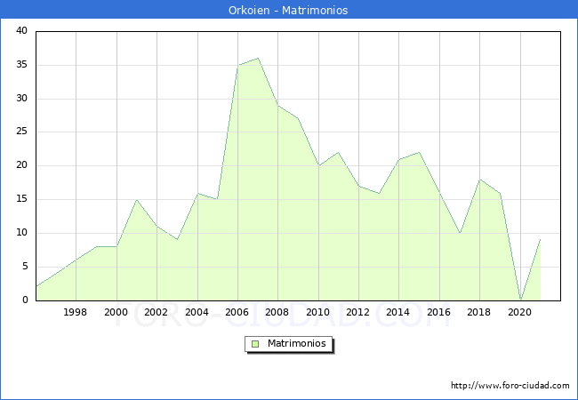Screen dimensions: 578x400
Task: Click the chart peak at year 2007
Action: (x=258, y=59)
